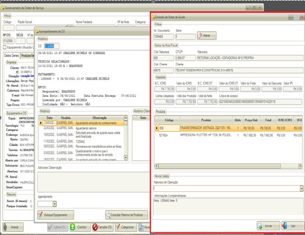Select the 'Aguardando retorno' history row

[81, 128]
